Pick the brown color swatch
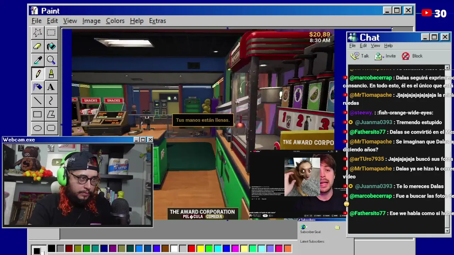The width and height of the screenshot is (454, 255). [165, 249]
